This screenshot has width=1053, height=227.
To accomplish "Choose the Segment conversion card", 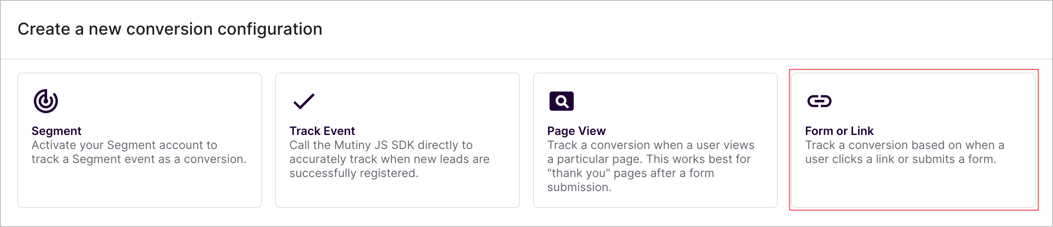I will point(140,140).
